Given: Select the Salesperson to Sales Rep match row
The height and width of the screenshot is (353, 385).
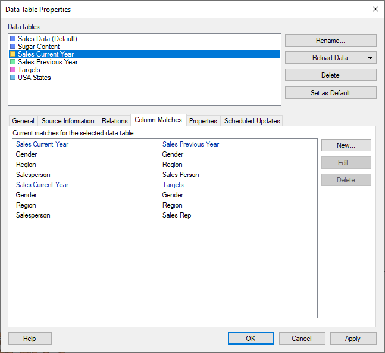Looking at the screenshot, I should tap(164, 215).
